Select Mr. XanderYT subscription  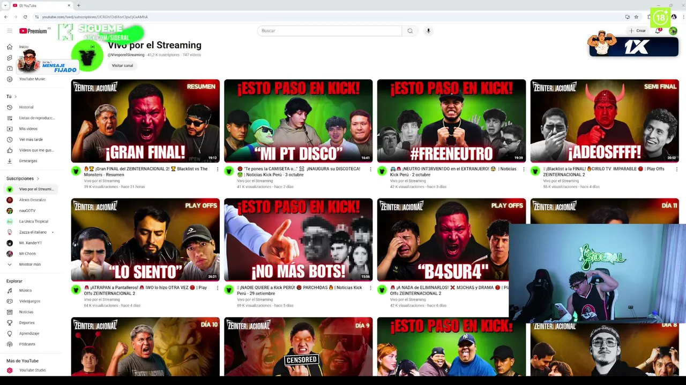click(30, 243)
